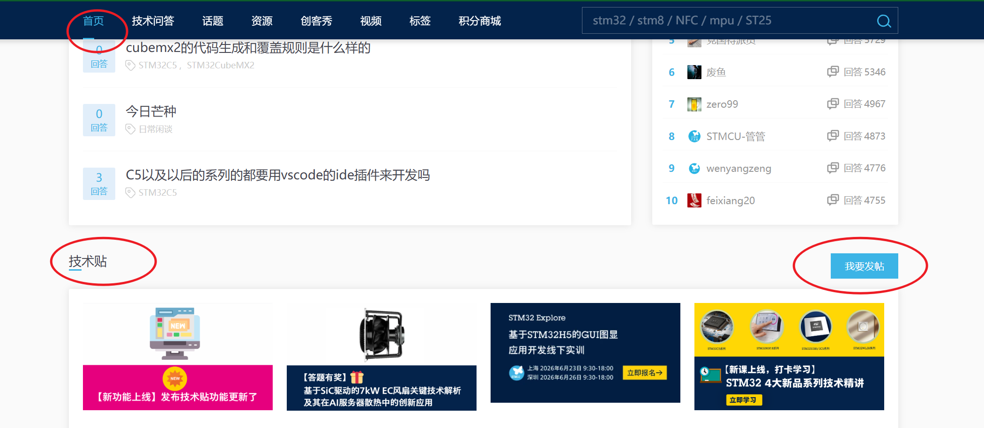The width and height of the screenshot is (984, 428).
Task: Click the tag icon beside 日常闲谈
Action: (130, 129)
